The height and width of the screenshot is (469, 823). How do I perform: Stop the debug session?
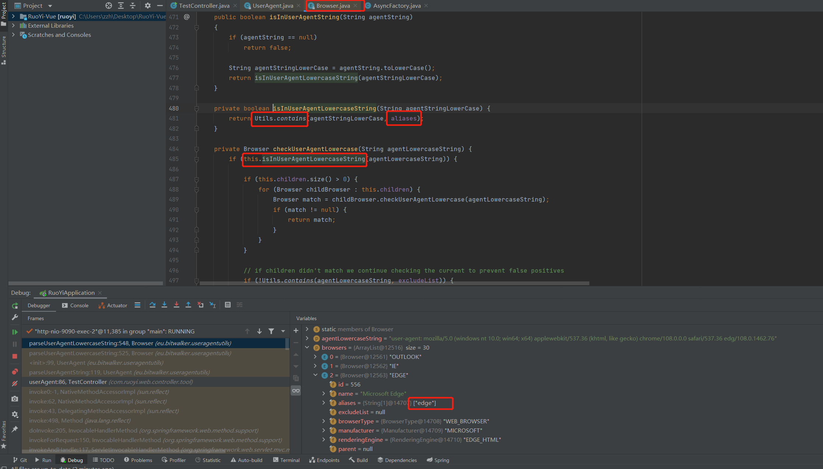(15, 356)
